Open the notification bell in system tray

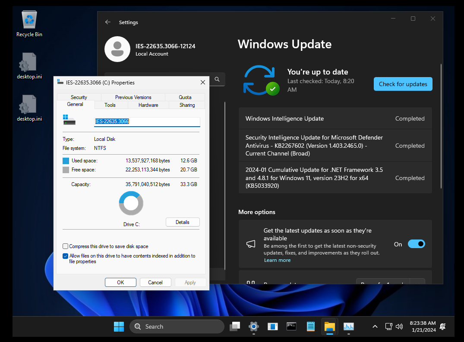[443, 326]
